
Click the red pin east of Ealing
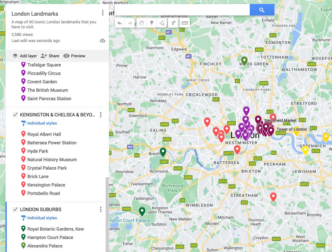[207, 122]
